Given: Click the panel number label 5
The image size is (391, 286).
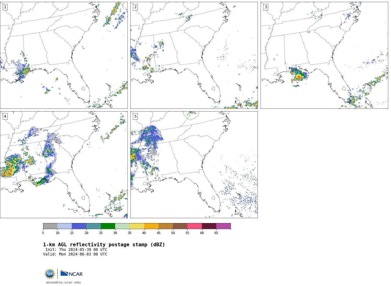Looking at the screenshot, I should point(135,116).
